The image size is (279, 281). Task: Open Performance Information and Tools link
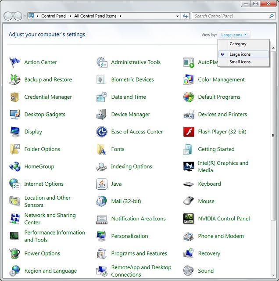point(55,236)
